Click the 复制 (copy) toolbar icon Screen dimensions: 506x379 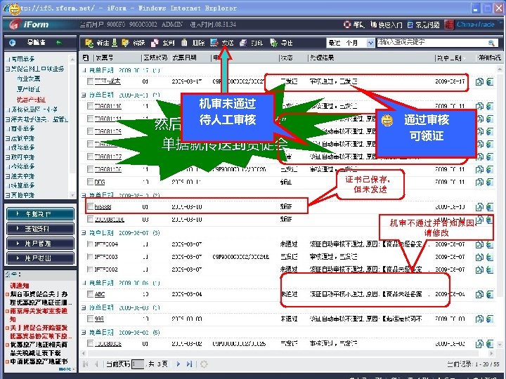point(155,43)
